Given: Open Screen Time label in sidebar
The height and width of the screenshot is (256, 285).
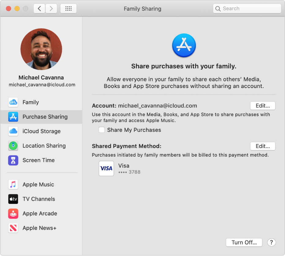Looking at the screenshot, I should (39, 160).
